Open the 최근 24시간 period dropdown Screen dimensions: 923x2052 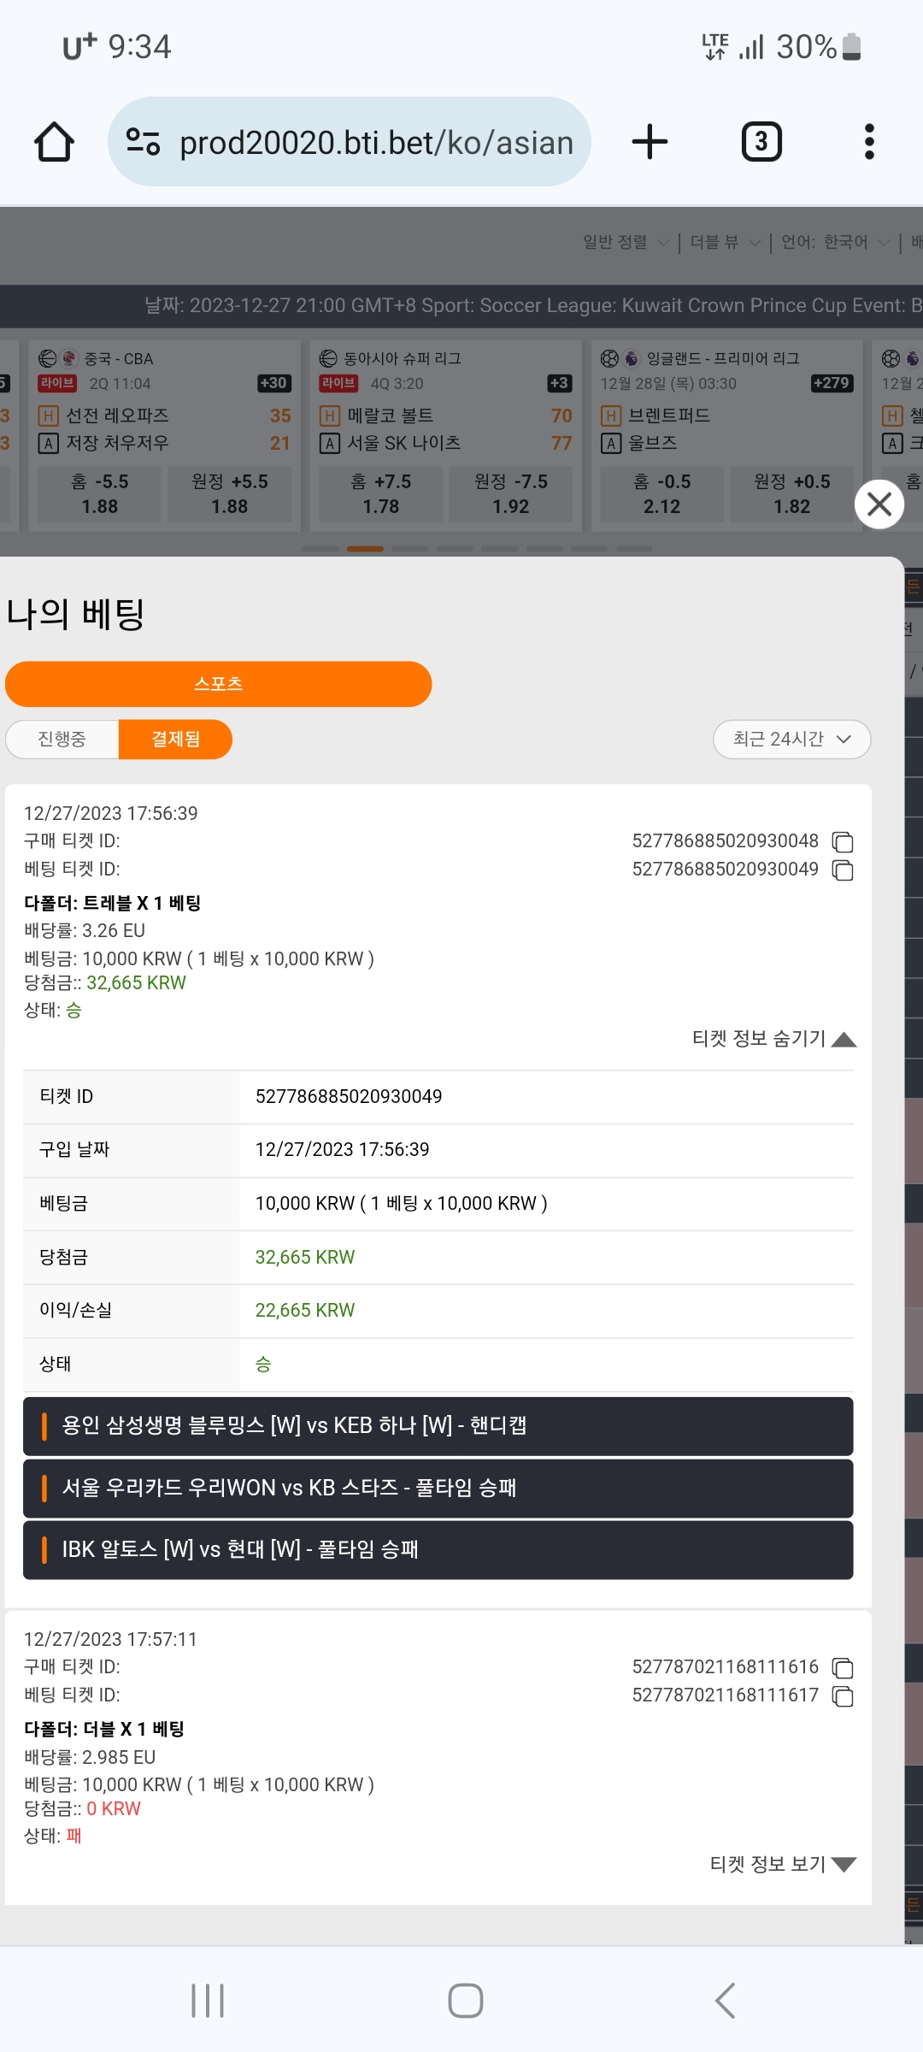[791, 739]
